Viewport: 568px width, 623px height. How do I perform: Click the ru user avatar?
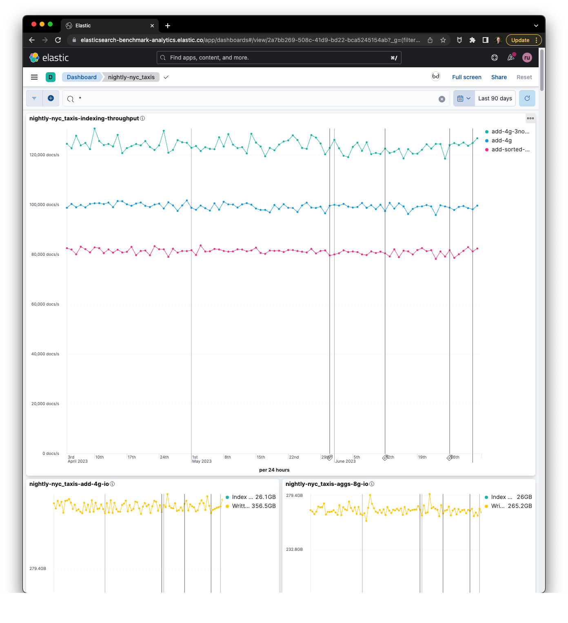527,58
